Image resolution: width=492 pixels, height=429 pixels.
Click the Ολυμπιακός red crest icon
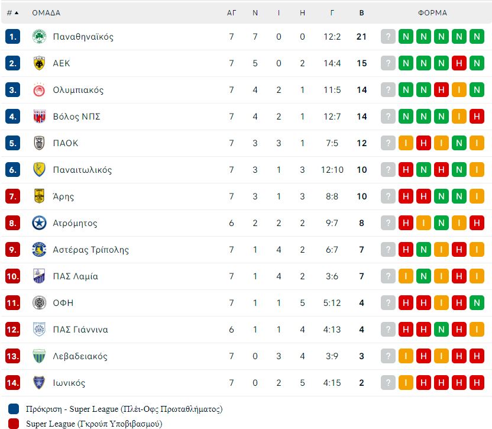[x=39, y=90]
